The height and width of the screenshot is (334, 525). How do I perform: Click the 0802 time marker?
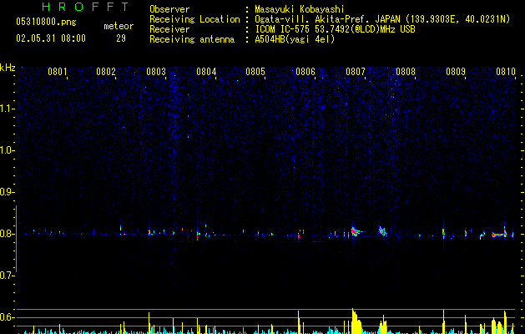point(106,72)
